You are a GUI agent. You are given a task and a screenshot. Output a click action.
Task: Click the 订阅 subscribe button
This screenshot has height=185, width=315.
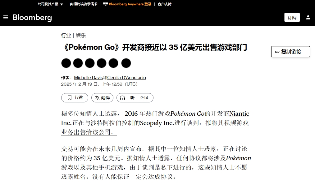coord(292,17)
